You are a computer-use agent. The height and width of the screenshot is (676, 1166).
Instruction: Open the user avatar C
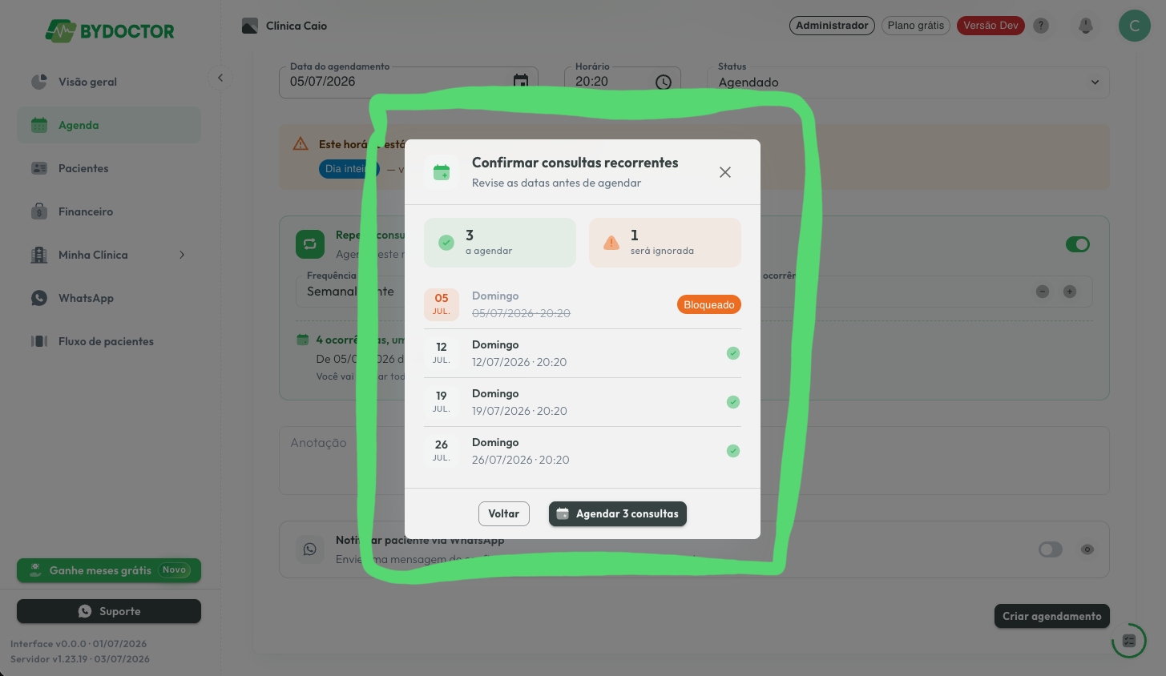click(x=1134, y=26)
